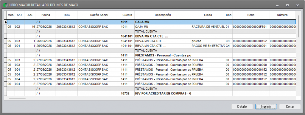Minimize the Libro Mayor window
The image size is (305, 115).
[277, 5]
